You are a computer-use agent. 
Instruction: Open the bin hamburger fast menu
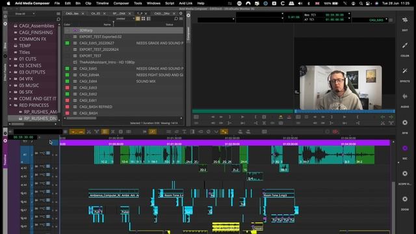(181, 19)
